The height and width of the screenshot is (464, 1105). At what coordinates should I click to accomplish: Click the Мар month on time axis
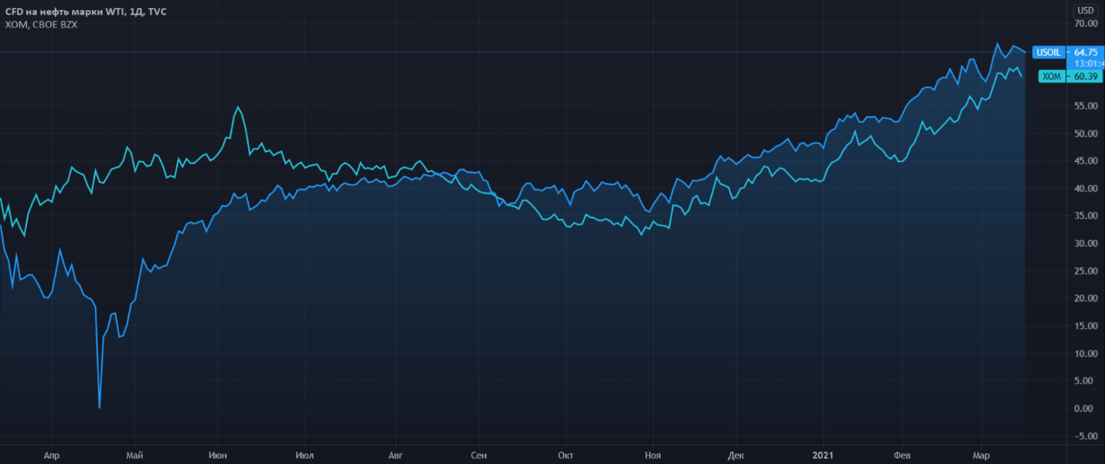pyautogui.click(x=981, y=456)
